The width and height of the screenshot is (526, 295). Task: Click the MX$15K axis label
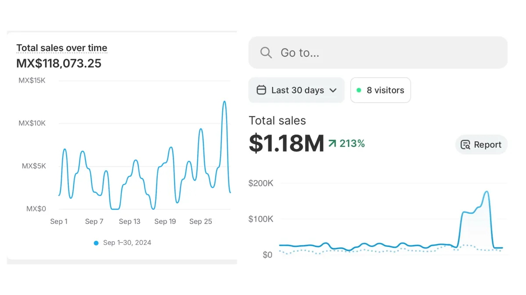point(32,81)
